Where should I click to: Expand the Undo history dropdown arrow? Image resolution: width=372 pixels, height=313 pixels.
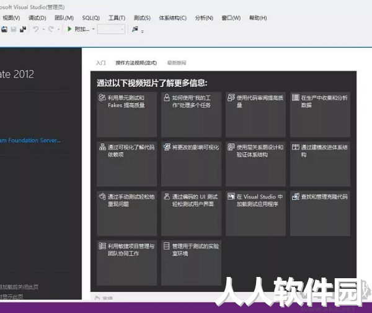[43, 29]
